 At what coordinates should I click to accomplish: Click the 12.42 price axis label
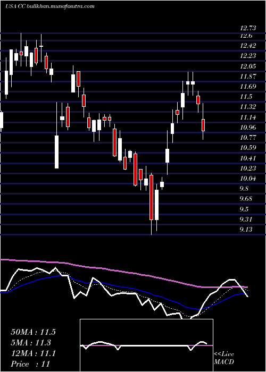pyautogui.click(x=248, y=46)
